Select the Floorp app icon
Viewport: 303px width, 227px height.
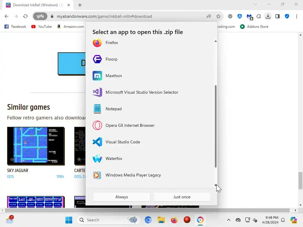[97, 59]
